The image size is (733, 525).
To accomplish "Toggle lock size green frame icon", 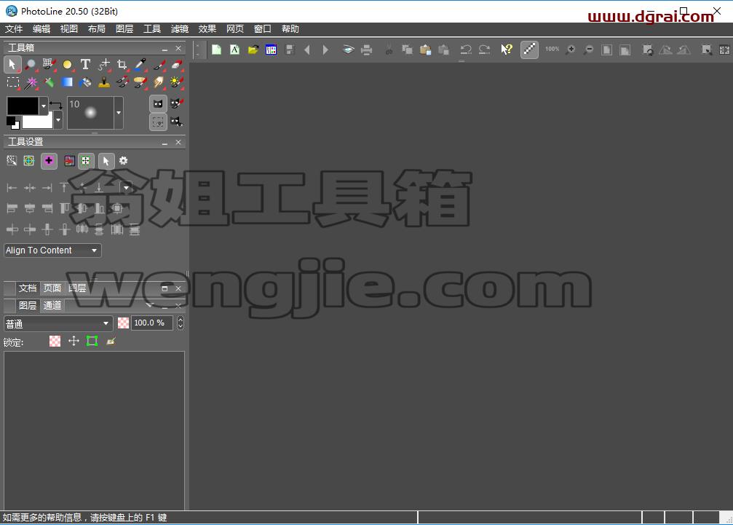I will tap(92, 342).
